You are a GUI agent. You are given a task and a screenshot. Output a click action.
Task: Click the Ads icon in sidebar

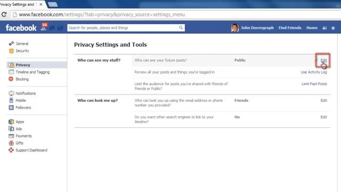tap(11, 129)
